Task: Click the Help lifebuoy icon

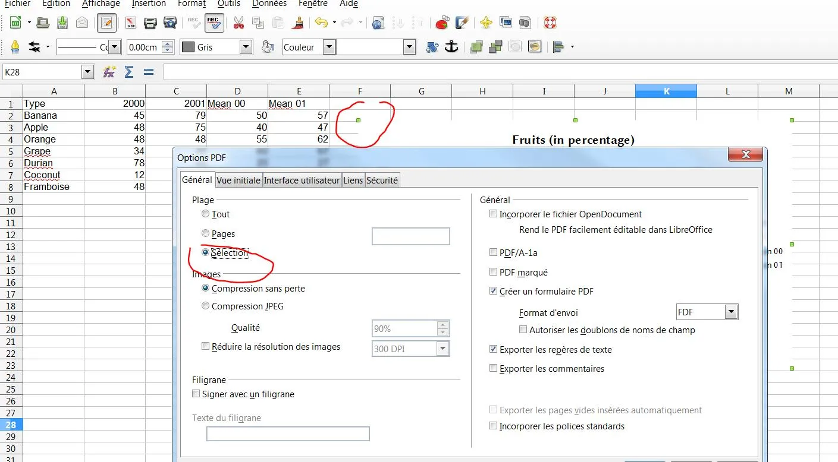Action: (550, 23)
